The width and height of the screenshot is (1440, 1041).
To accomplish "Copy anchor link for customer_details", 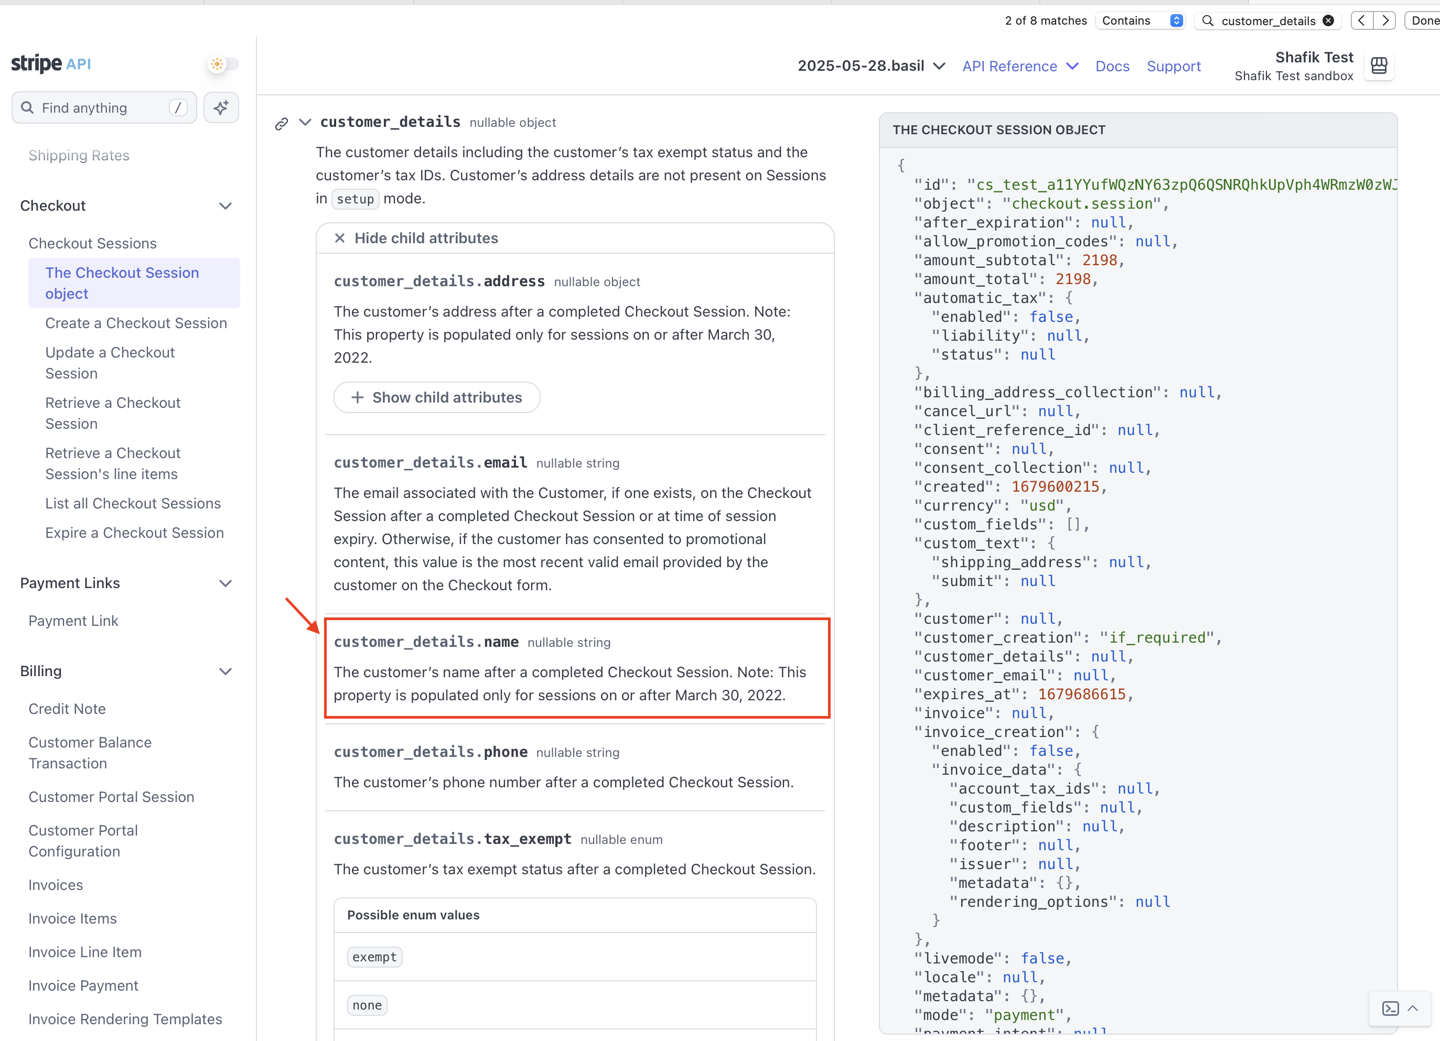I will pos(281,123).
